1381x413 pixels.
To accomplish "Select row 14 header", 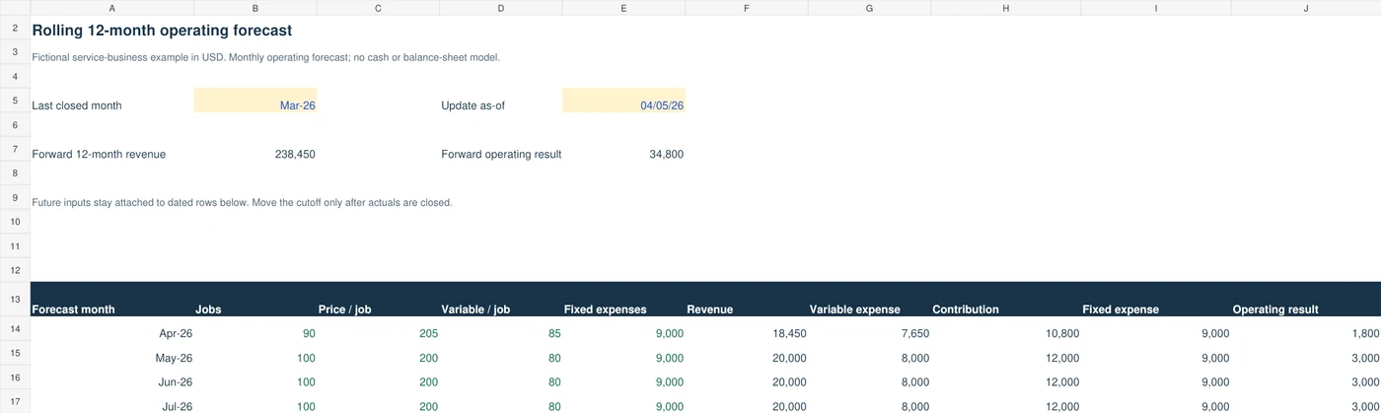I will [x=15, y=328].
